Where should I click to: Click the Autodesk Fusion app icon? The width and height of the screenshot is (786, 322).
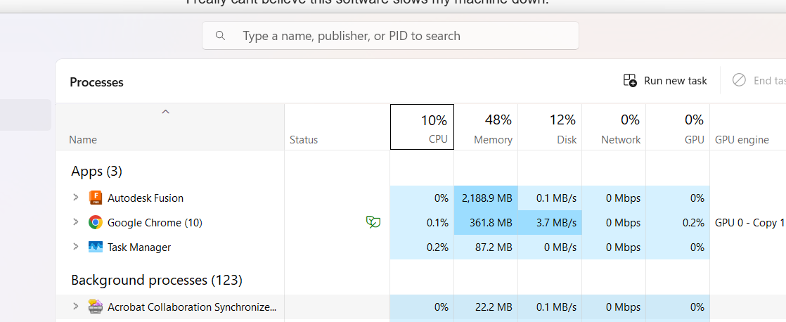96,198
